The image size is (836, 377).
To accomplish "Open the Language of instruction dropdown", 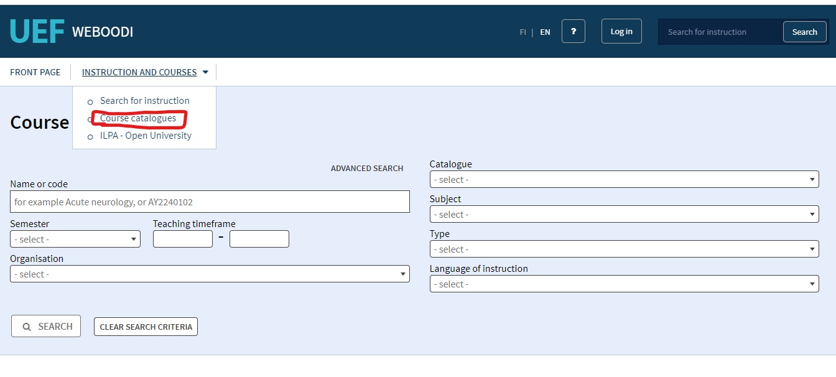I will pyautogui.click(x=624, y=284).
